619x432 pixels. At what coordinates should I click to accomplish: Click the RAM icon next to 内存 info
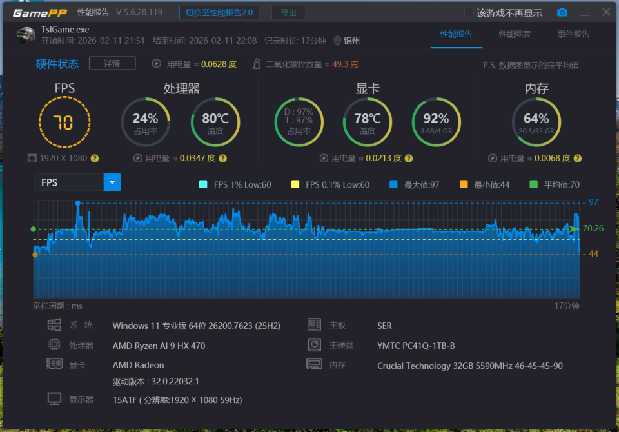point(314,364)
